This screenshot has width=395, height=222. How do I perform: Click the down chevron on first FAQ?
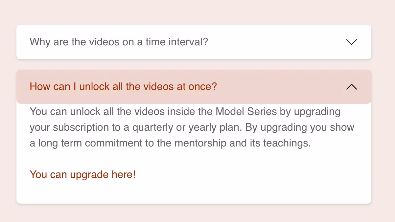tap(351, 42)
